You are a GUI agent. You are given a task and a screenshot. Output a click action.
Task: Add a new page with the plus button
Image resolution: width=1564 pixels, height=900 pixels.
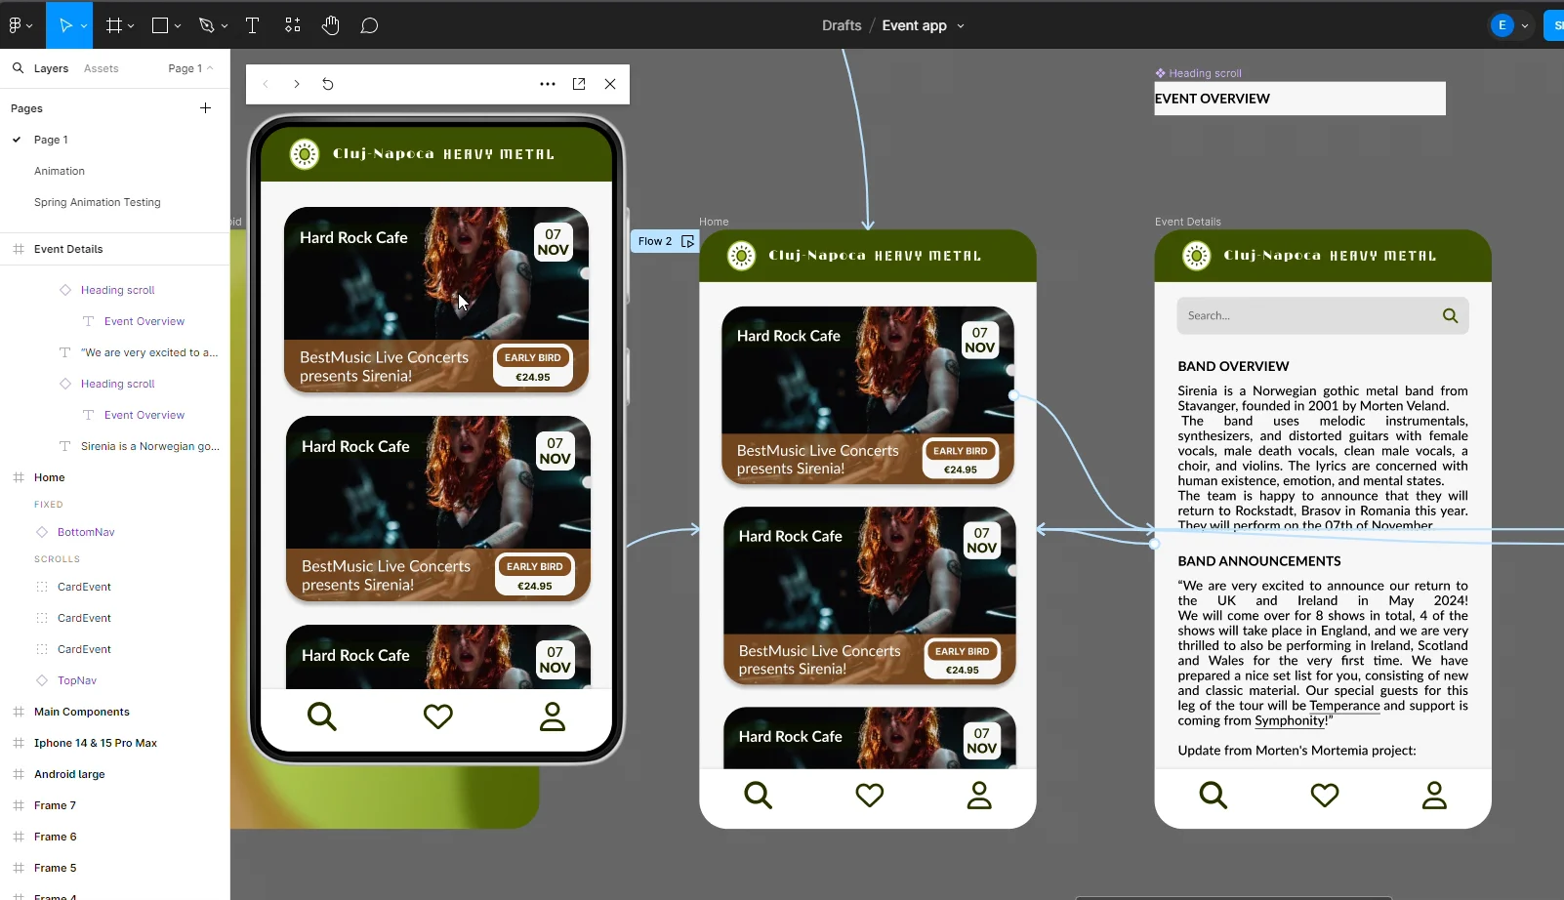(x=205, y=107)
